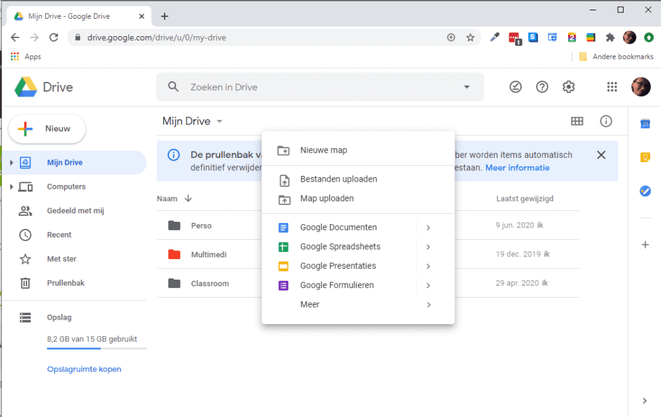661x417 pixels.
Task: Expand Google Documenten submenu arrow
Action: click(x=429, y=228)
